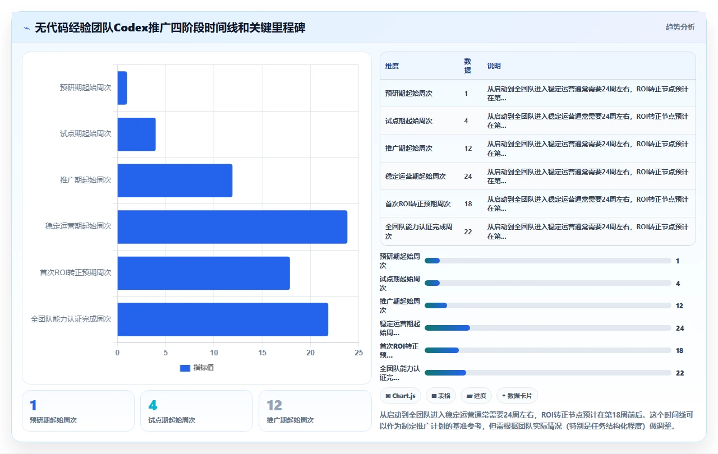This screenshot has height=454, width=718.
Task: Click chart axis label 首次ROI转正预期周次
Action: 76,273
